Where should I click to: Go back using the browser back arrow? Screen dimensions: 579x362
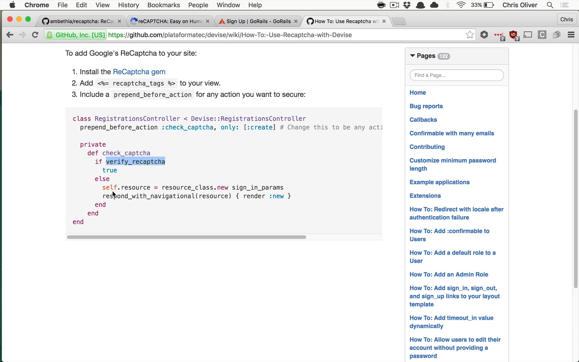[10, 35]
